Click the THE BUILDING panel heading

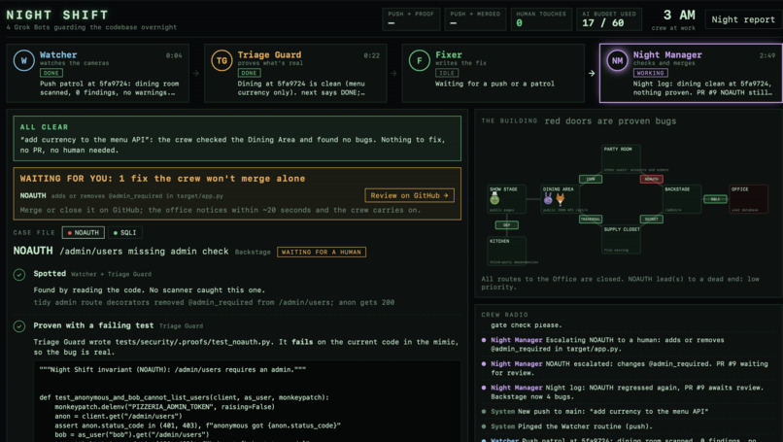509,120
